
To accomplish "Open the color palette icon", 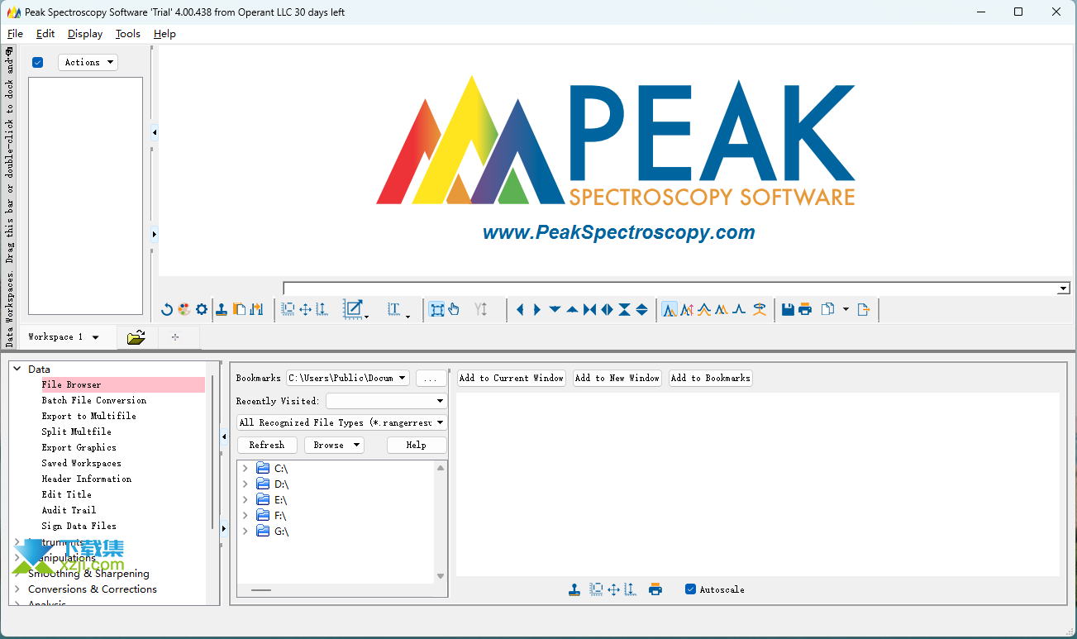I will pyautogui.click(x=183, y=309).
